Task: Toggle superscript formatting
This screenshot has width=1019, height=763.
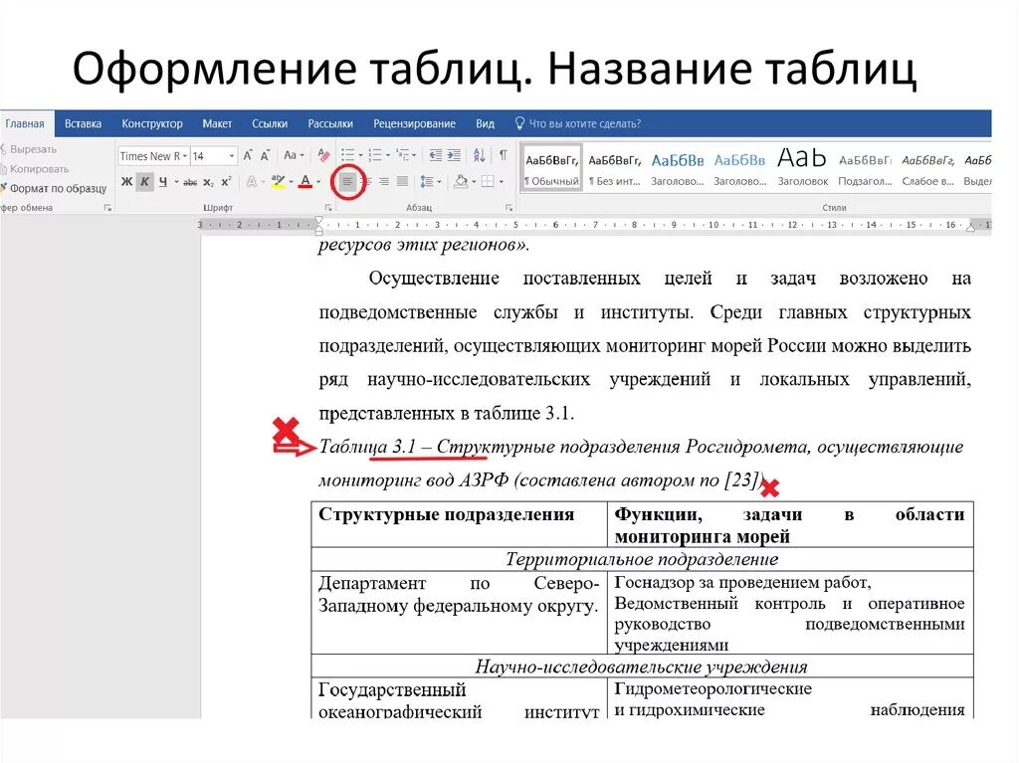Action: click(226, 182)
